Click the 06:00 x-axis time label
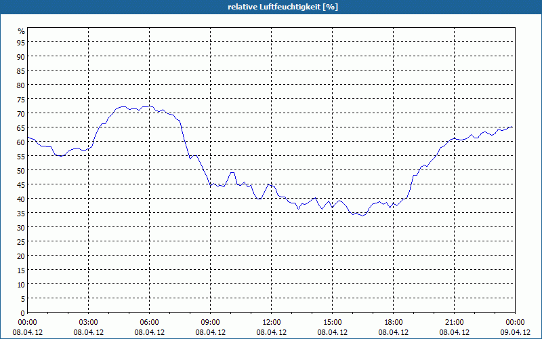Image resolution: width=542 pixels, height=339 pixels. (x=149, y=323)
